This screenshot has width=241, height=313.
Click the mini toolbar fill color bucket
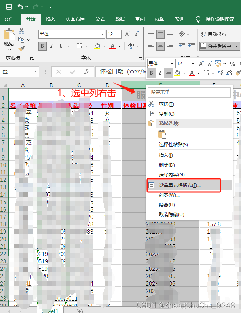pyautogui.click(x=177, y=73)
